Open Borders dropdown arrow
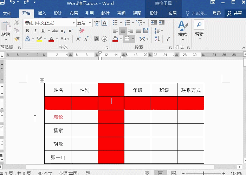The width and height of the screenshot is (246, 175). click(133, 39)
